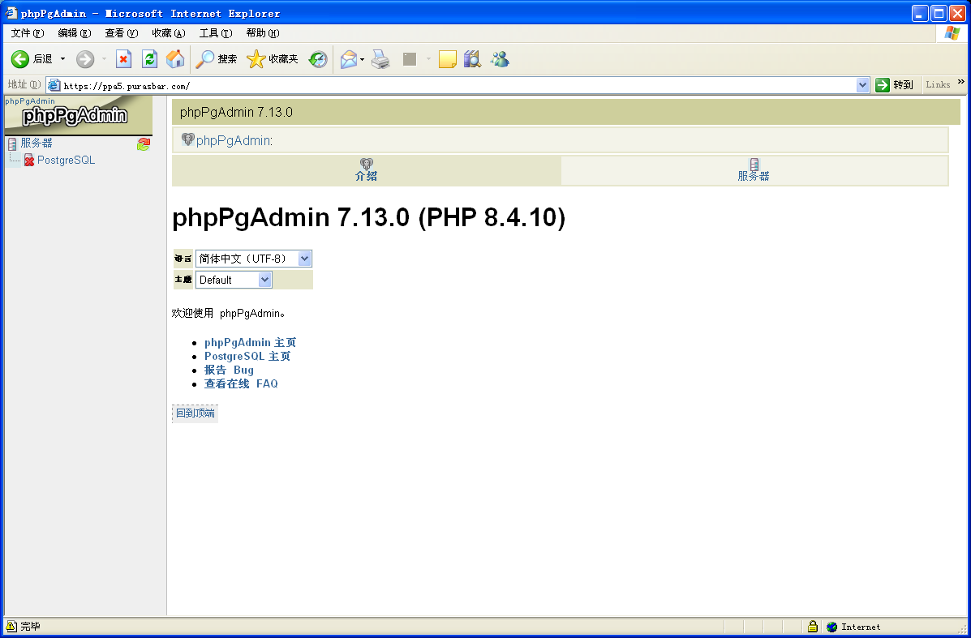Open Favorites (收藏夹) star button
Viewport: 971px width, 638px height.
point(273,59)
